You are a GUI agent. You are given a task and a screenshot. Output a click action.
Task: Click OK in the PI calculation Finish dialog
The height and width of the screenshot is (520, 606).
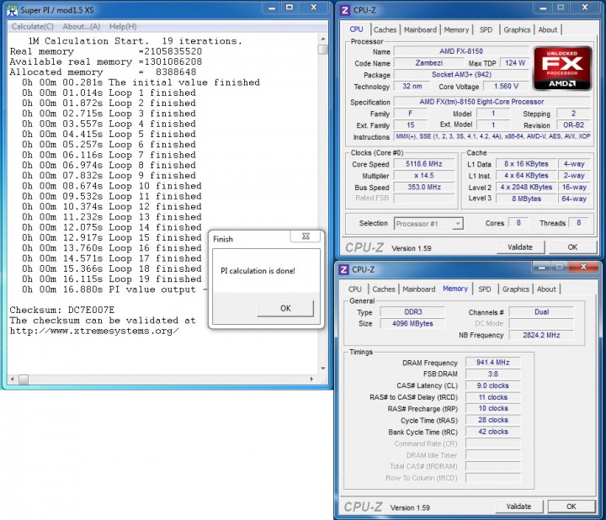pos(285,308)
